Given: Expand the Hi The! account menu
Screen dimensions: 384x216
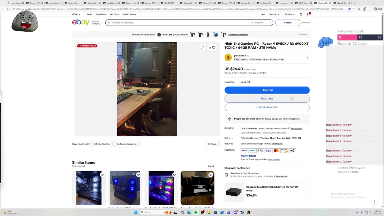Looking at the screenshot, I should 76,14.
